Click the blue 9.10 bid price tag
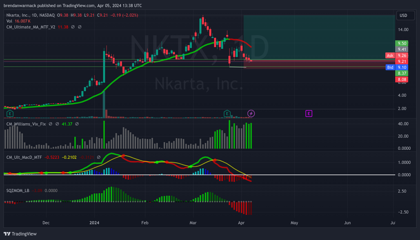420x240 pixels. 402,67
